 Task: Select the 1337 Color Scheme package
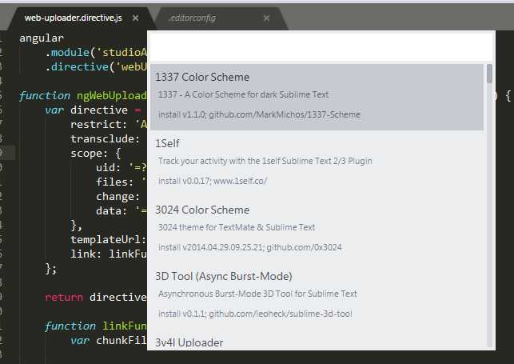tap(317, 97)
